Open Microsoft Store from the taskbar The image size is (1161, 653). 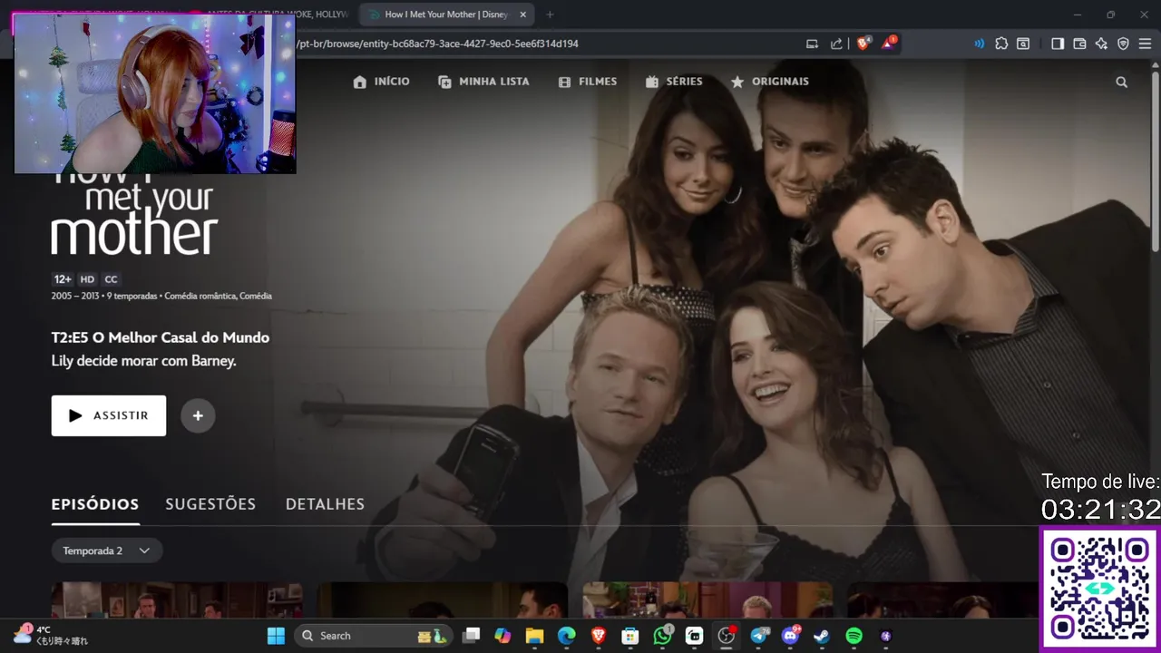[630, 636]
